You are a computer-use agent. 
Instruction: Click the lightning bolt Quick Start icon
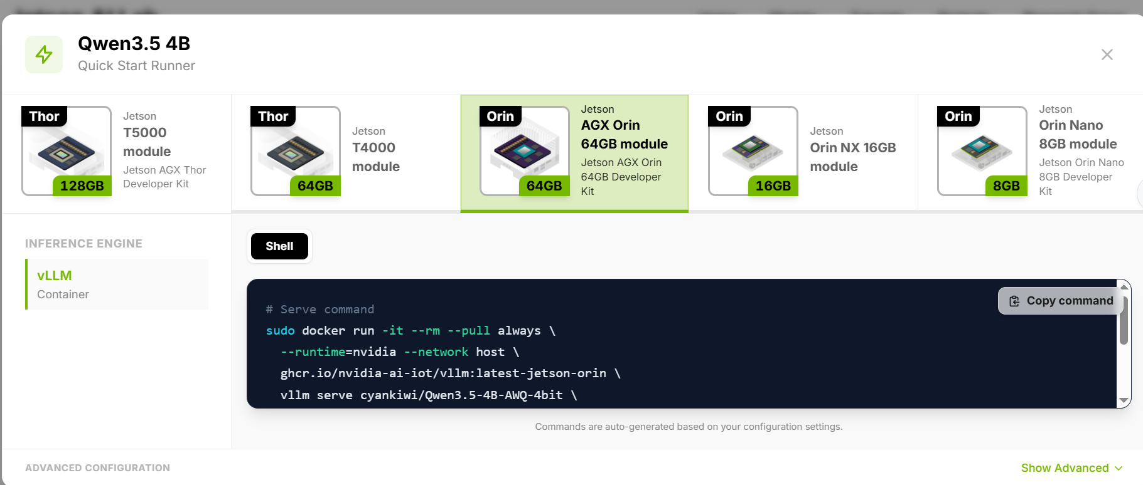44,55
